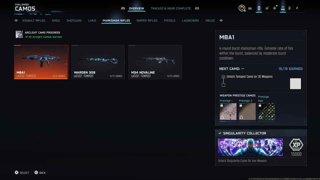The width and height of the screenshot is (320, 180).
Task: Select the Warden 308 weapon card
Action: [98, 62]
